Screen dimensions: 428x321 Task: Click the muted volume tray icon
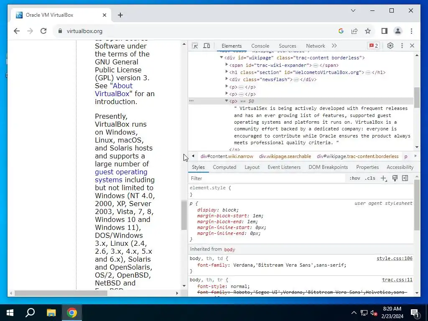(374, 313)
